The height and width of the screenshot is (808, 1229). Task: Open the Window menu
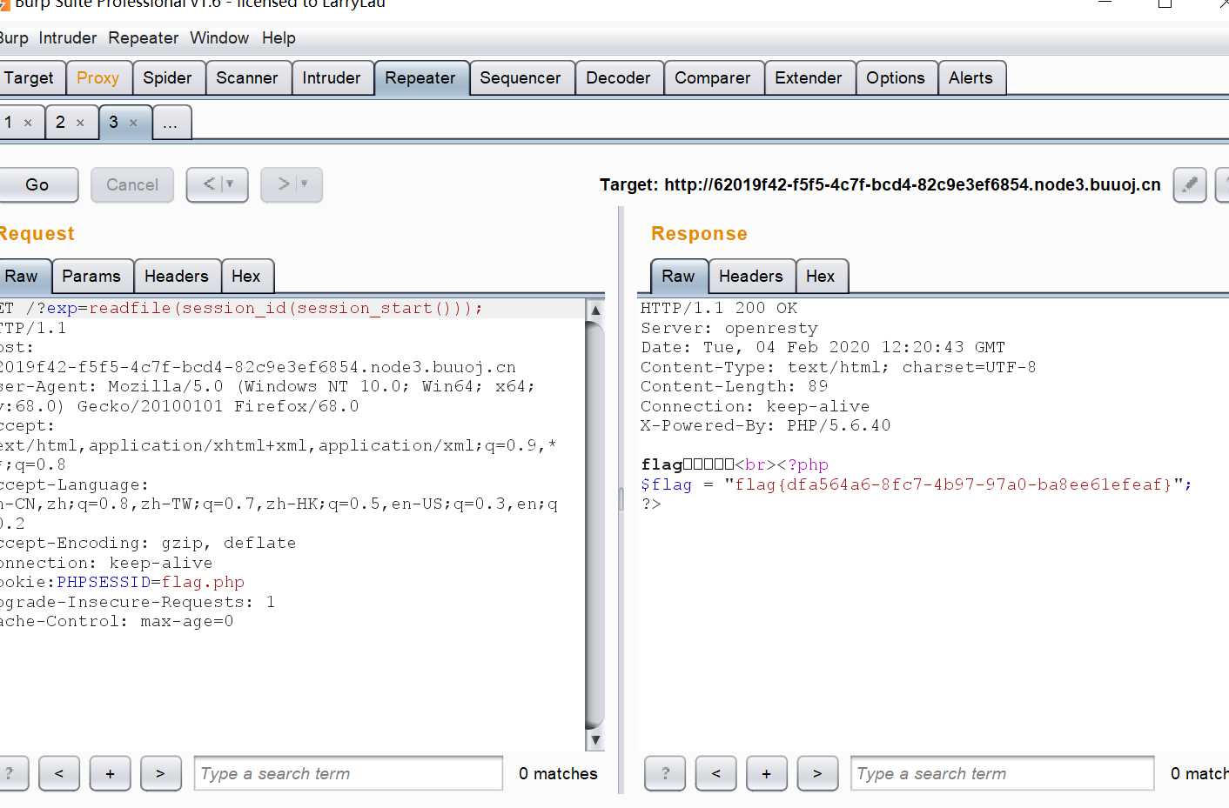pos(219,38)
